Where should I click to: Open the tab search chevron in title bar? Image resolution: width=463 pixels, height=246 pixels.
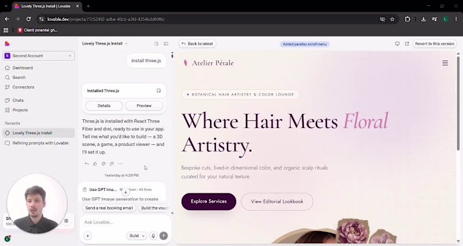coord(6,6)
